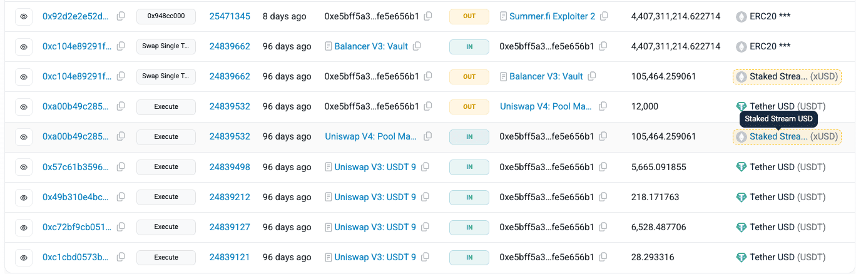This screenshot has width=856, height=274.
Task: Toggle eye preview for transaction 0x92d2e2e52d
Action: click(24, 17)
